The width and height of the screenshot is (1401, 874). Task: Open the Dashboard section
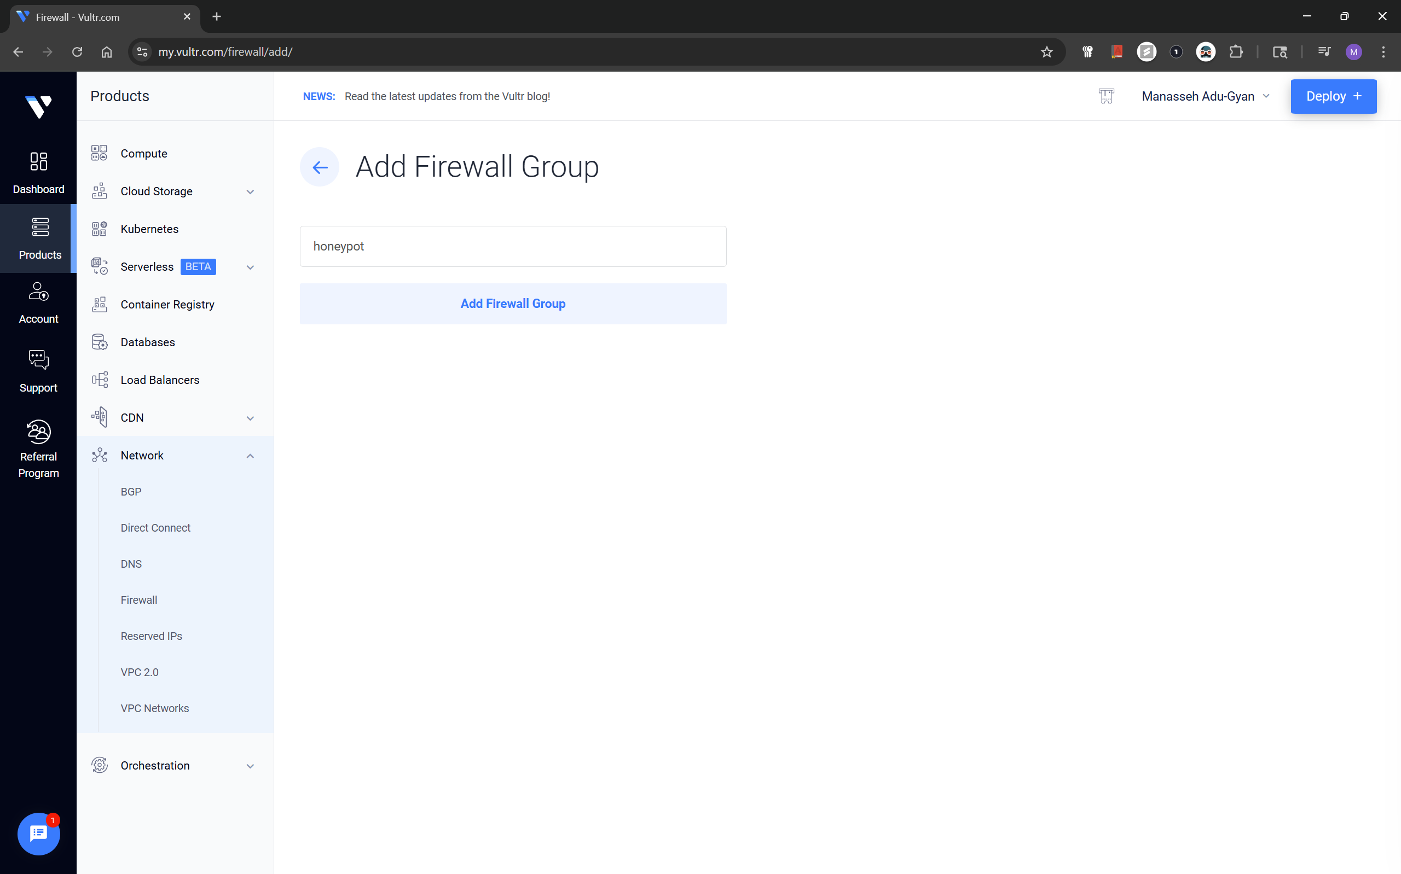(38, 172)
